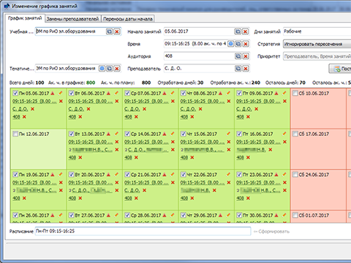Clear the Преподаватель field with red X

[246, 69]
